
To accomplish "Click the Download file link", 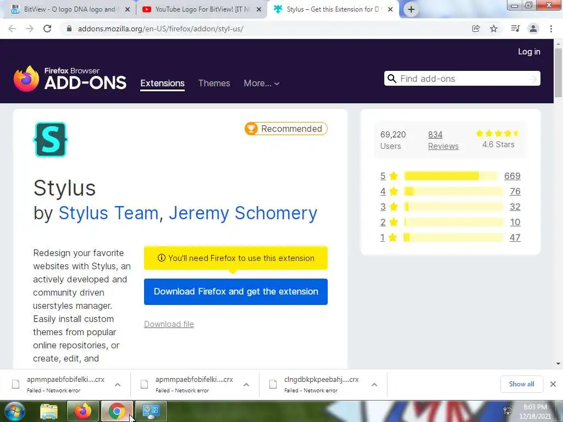I will (169, 324).
